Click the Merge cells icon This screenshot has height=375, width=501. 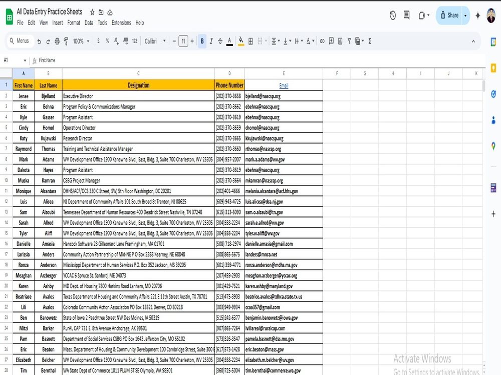coord(260,41)
